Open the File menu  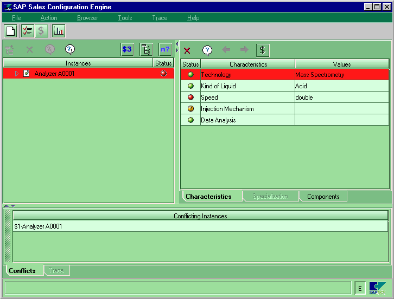click(16, 18)
